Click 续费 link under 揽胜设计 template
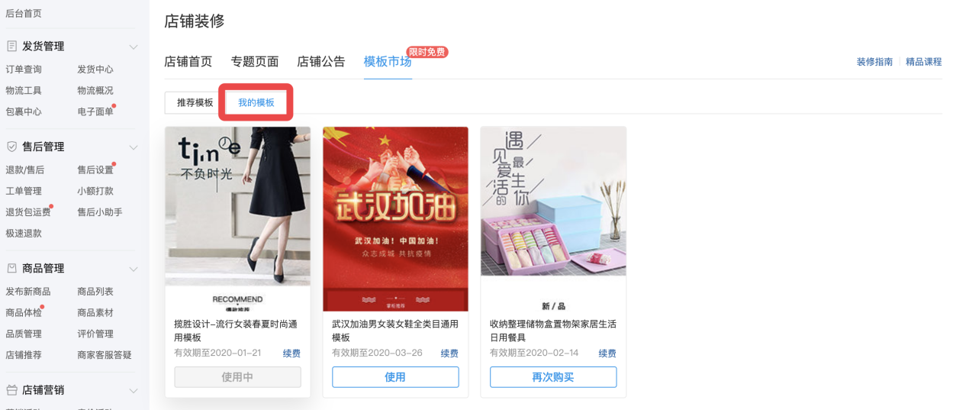The height and width of the screenshot is (410, 953). click(x=291, y=354)
